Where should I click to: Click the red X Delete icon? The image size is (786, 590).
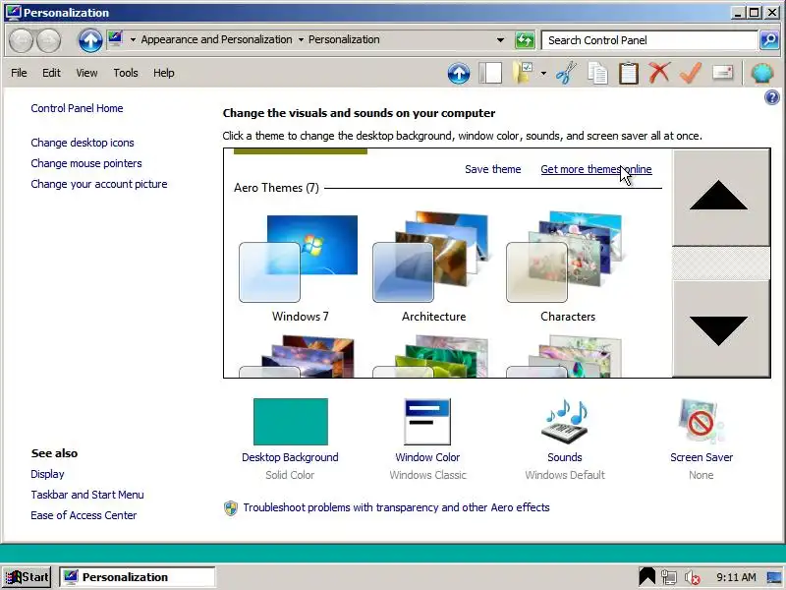pos(659,73)
